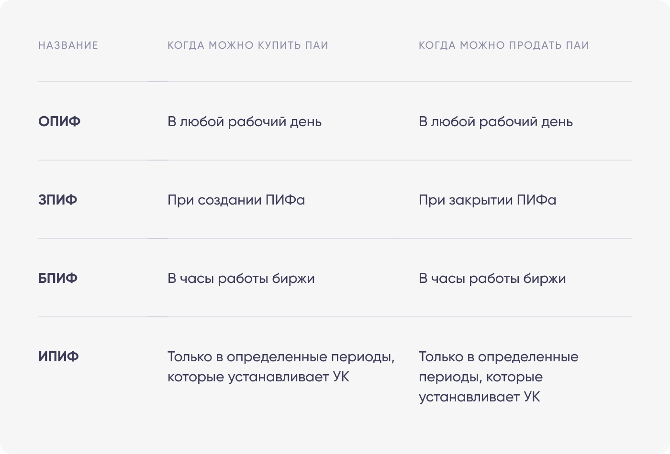Select the ЗПИФ row name

pyautogui.click(x=57, y=200)
